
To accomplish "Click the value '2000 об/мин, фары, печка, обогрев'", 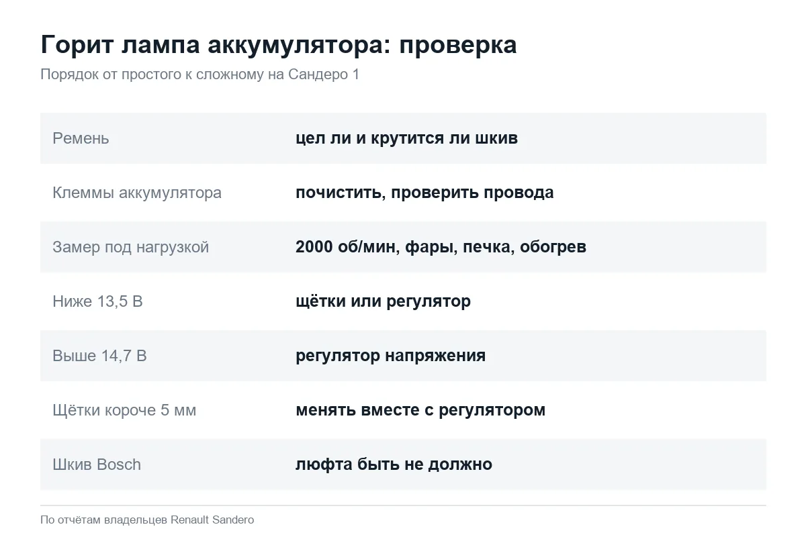I will (441, 247).
